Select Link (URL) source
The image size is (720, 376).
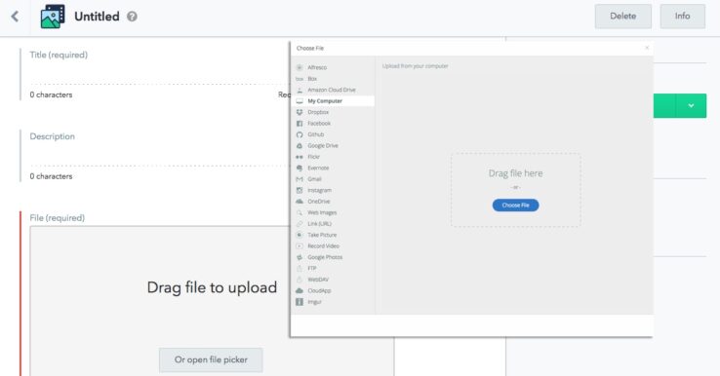pos(334,224)
